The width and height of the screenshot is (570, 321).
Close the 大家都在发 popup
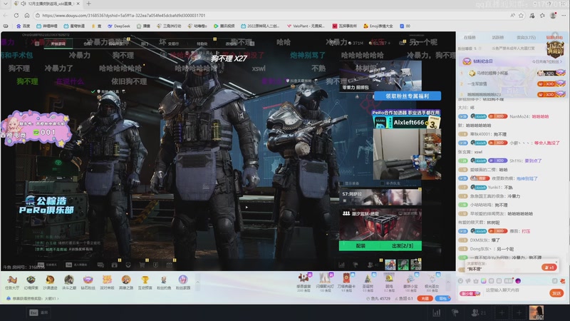click(x=556, y=261)
